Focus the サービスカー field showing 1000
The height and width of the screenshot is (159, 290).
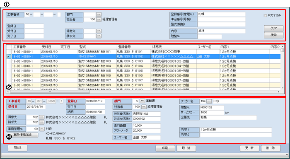pyautogui.click(x=212, y=112)
